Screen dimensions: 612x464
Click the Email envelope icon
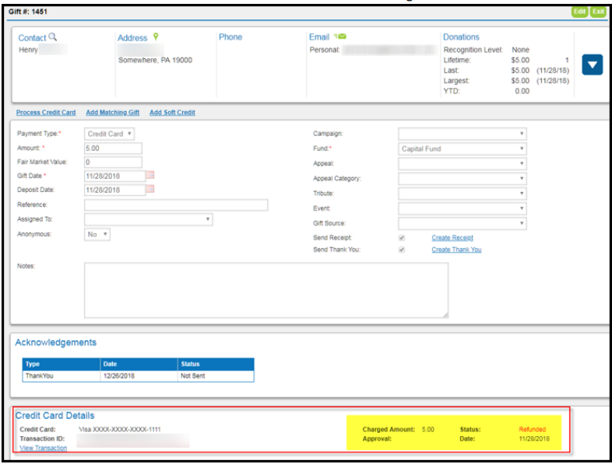coord(340,37)
